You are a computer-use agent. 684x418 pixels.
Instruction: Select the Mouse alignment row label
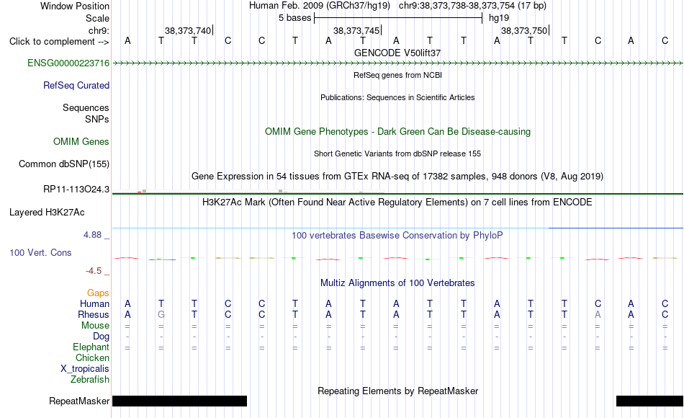click(x=95, y=326)
